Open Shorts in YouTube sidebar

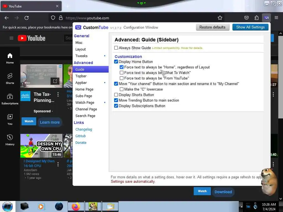click(x=10, y=79)
